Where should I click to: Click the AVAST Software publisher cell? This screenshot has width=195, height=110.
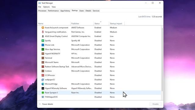tap(78, 28)
